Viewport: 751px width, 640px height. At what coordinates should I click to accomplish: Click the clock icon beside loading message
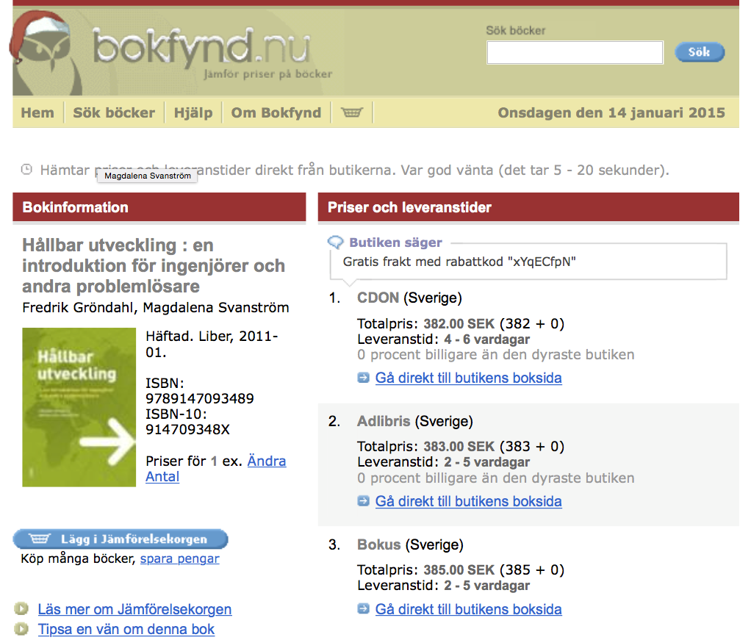point(26,169)
